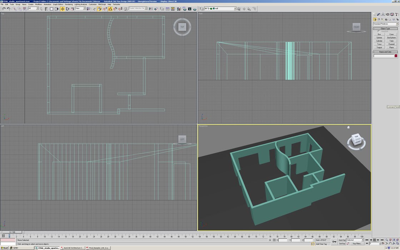
Task: Click the Mirror tool icon
Action: 151,9
